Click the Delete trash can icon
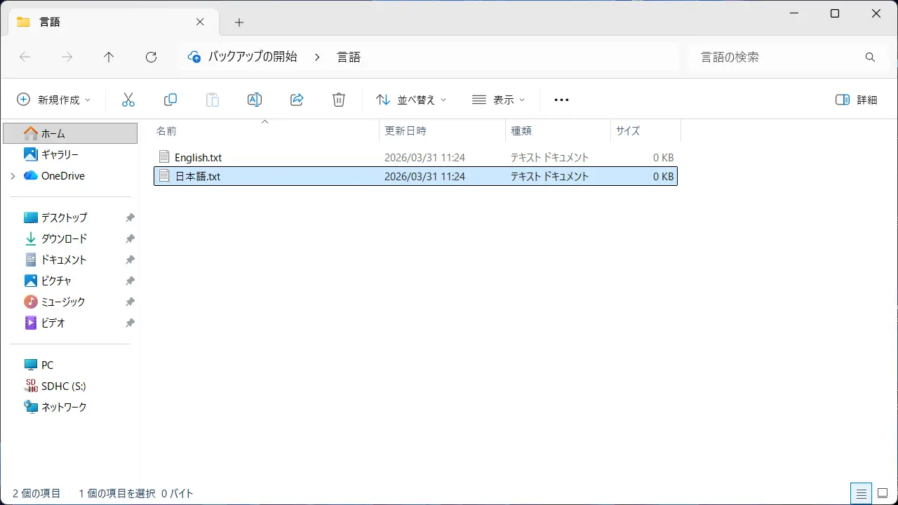Viewport: 898px width, 505px height. coord(339,100)
